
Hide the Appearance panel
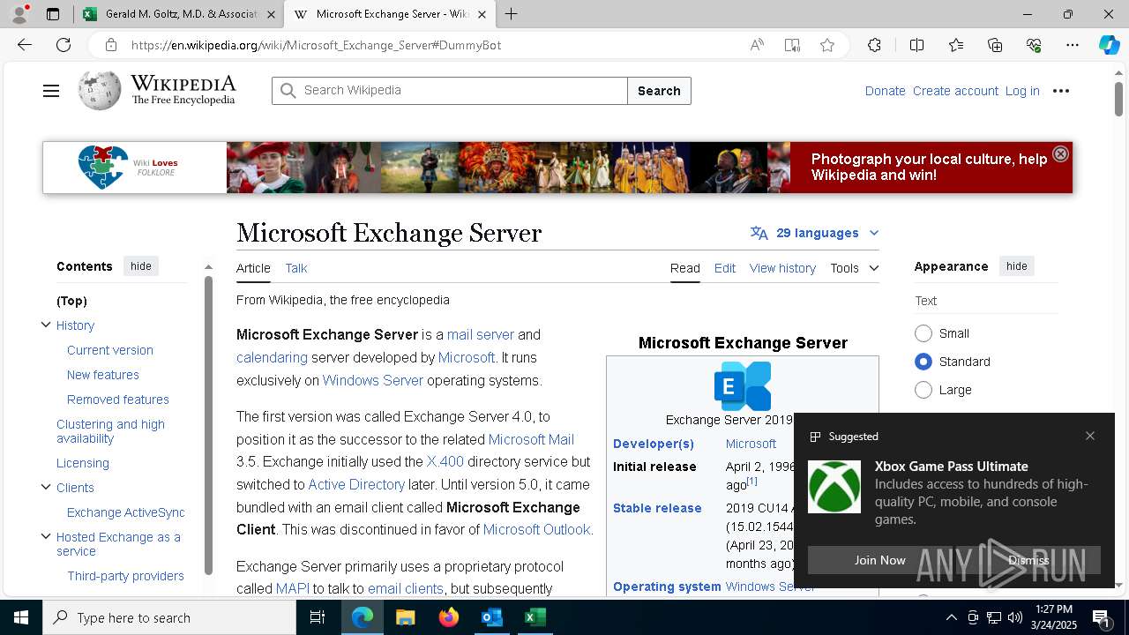[x=1017, y=266]
